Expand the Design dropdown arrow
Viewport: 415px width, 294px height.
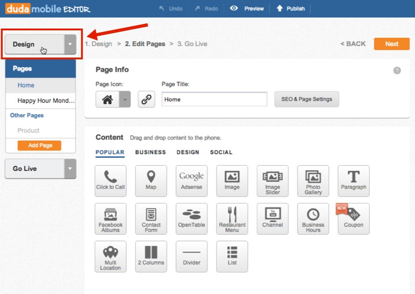click(70, 44)
